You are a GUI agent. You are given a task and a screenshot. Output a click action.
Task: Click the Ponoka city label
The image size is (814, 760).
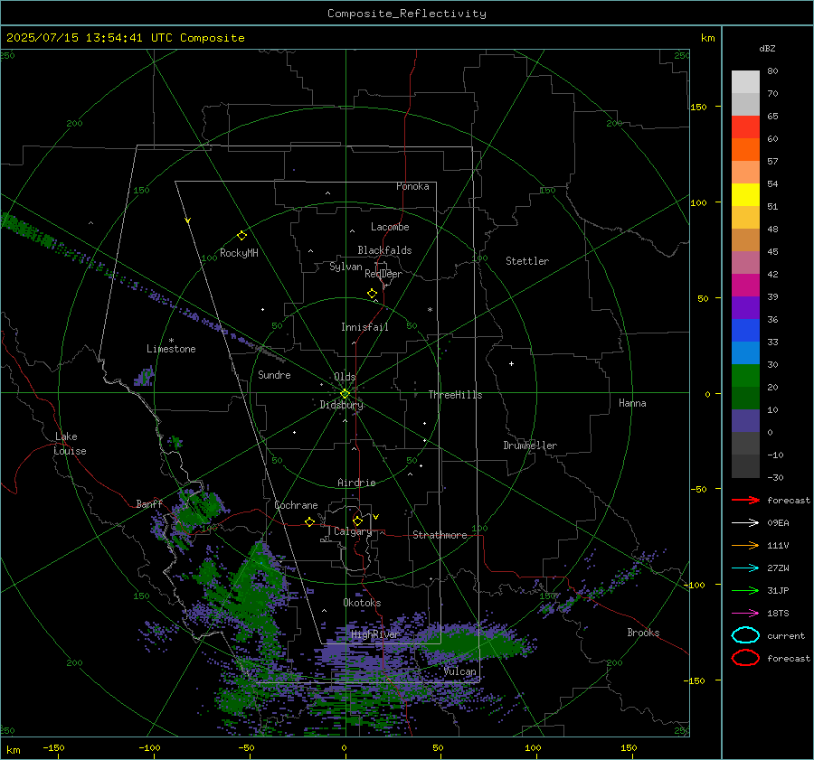click(412, 186)
